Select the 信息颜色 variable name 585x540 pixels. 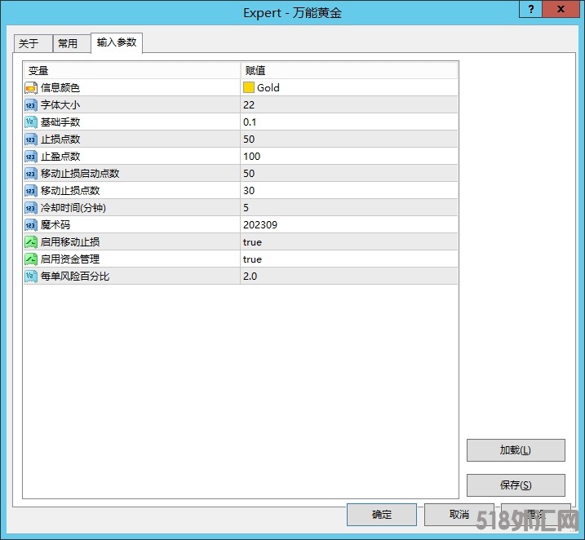point(60,88)
